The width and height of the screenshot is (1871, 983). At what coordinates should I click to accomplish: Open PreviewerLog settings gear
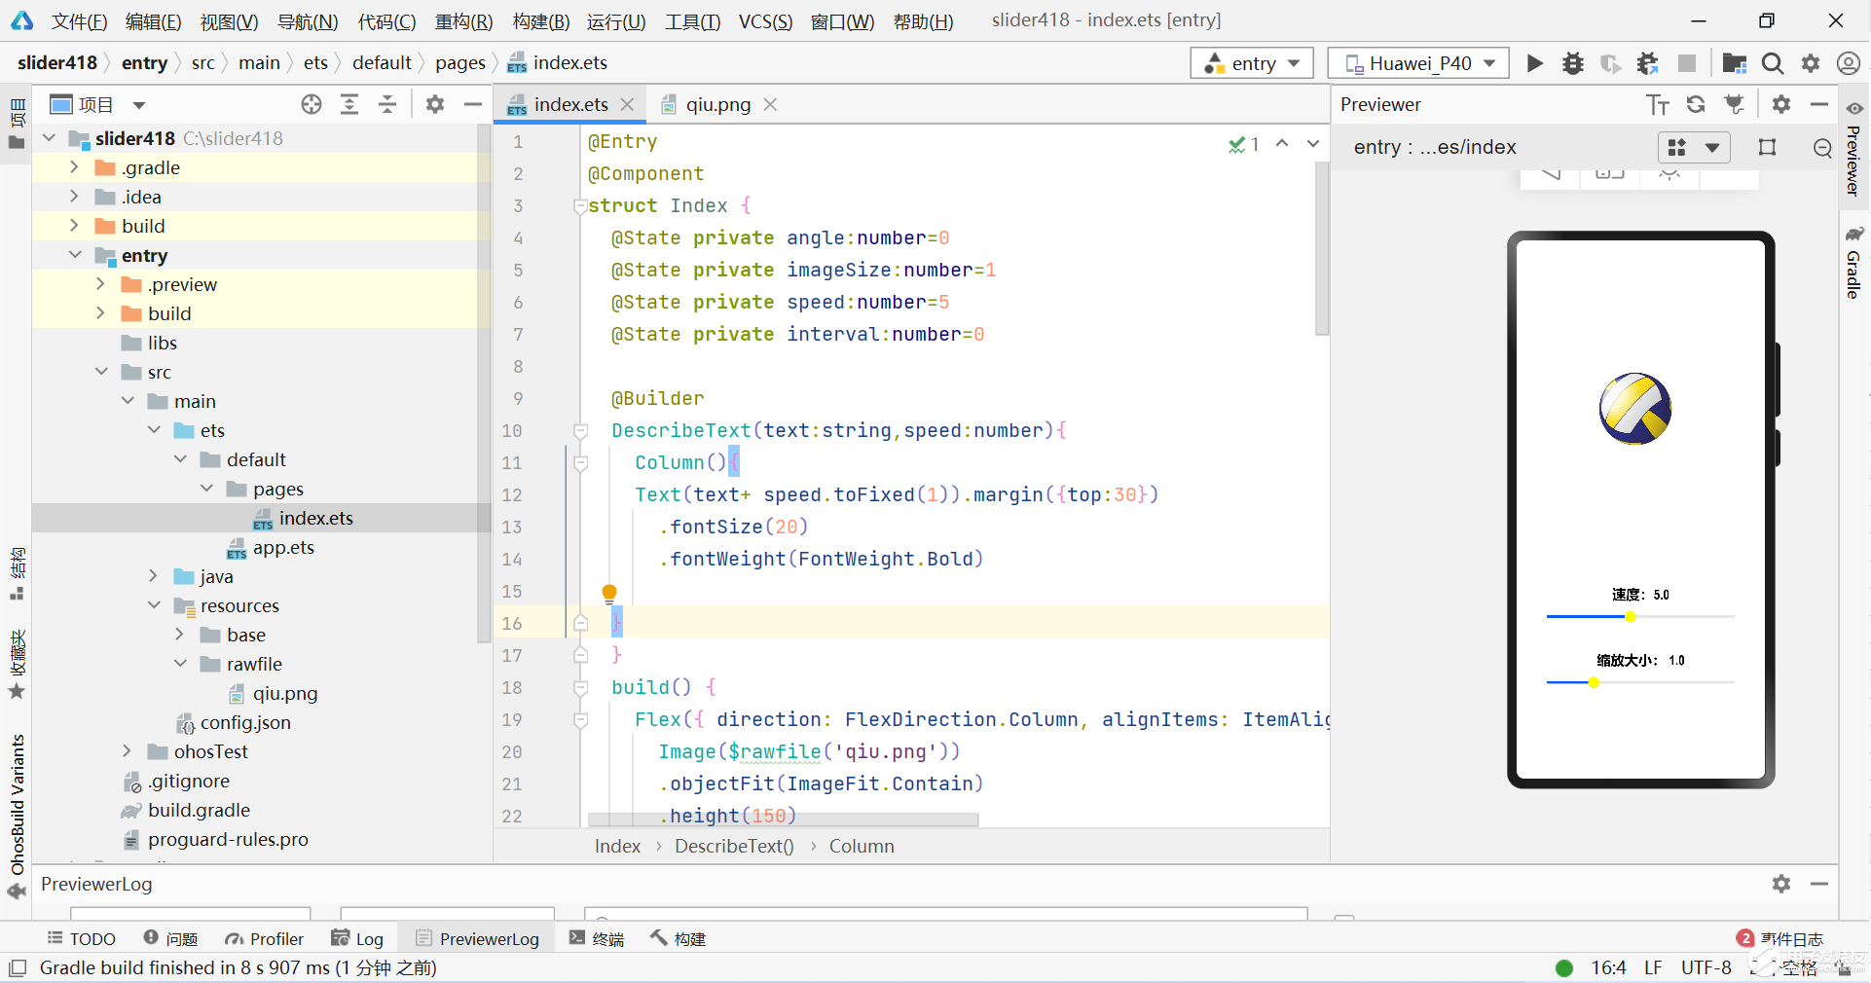coord(1781,884)
